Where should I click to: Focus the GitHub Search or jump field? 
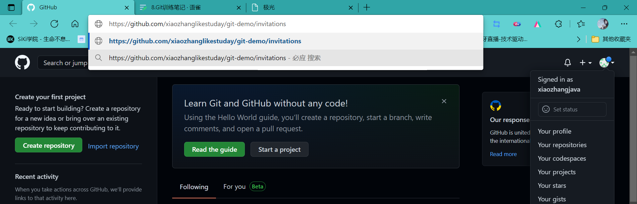pyautogui.click(x=63, y=63)
